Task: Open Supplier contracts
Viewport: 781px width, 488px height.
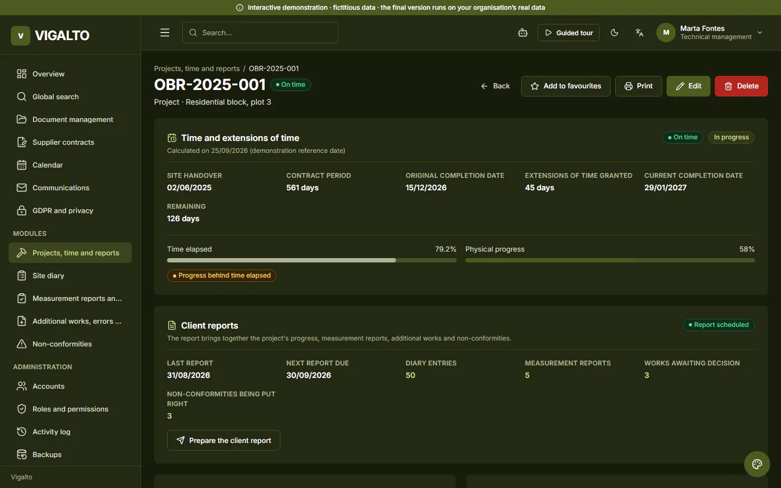Action: pos(70,142)
